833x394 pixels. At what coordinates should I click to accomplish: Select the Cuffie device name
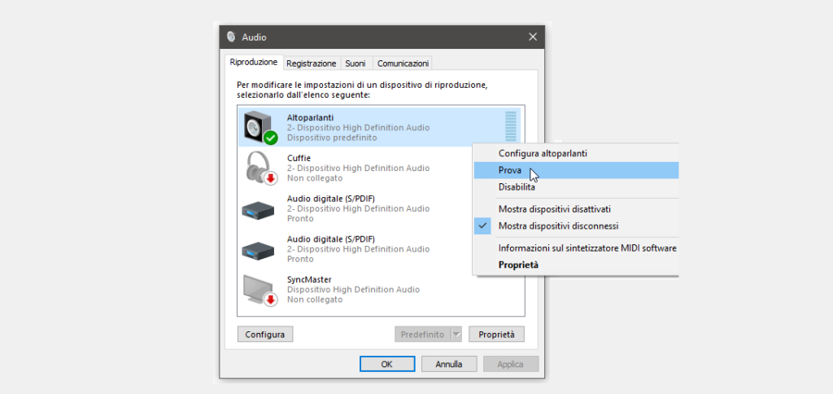[x=299, y=158]
